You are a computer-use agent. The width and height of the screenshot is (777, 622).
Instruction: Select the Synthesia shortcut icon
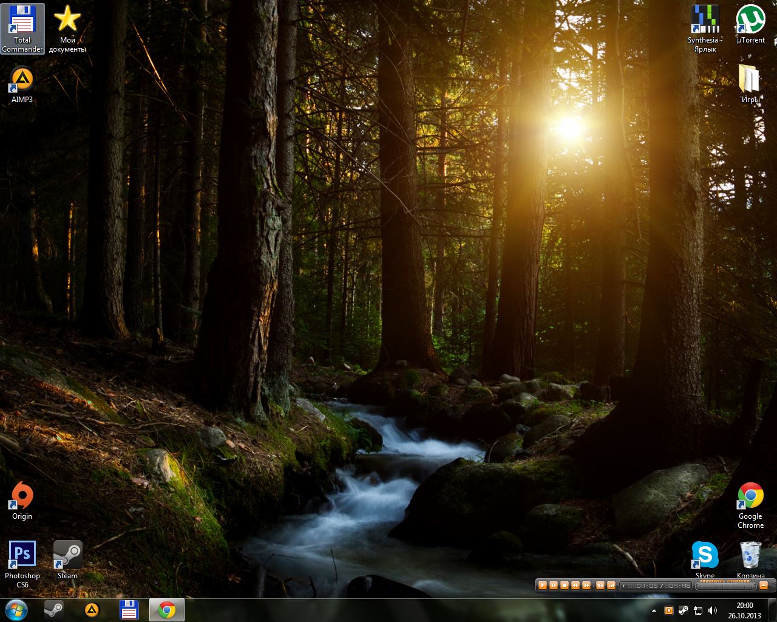pos(704,28)
